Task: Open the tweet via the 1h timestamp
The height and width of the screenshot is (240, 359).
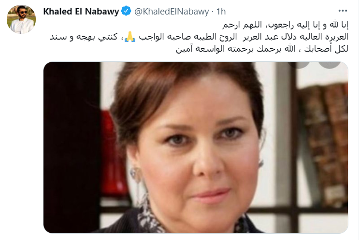Action: coord(221,11)
